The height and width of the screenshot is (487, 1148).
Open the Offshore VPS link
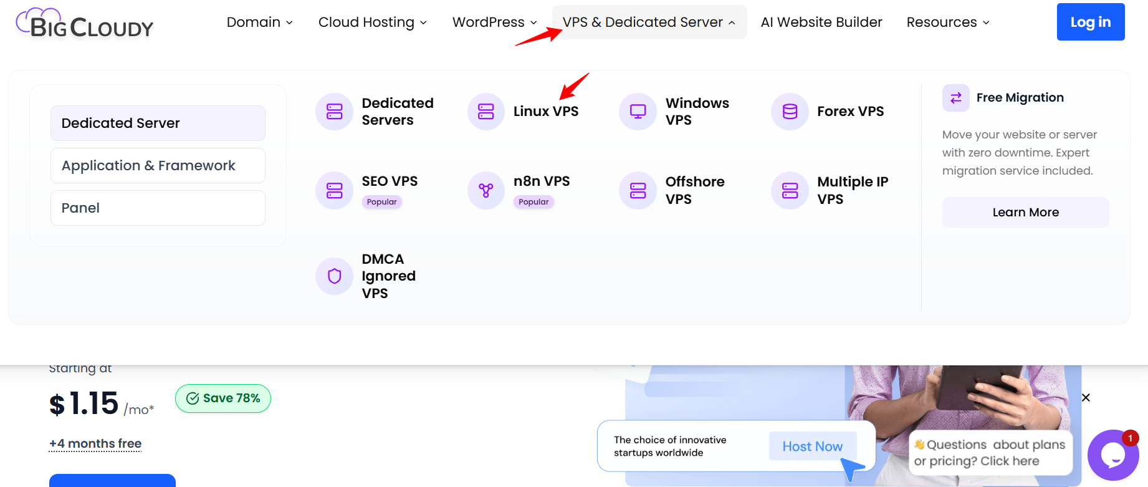pyautogui.click(x=695, y=190)
